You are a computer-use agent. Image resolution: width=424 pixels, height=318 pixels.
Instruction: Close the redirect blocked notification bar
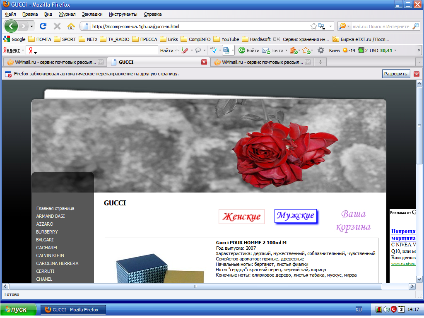click(417, 74)
